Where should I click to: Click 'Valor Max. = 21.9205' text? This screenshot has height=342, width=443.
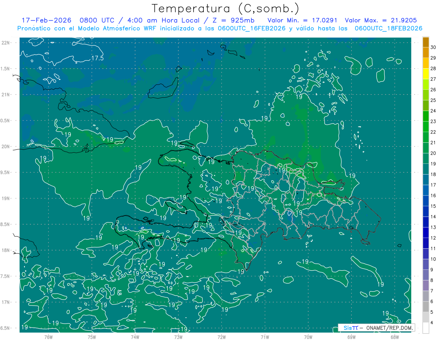(x=381, y=20)
